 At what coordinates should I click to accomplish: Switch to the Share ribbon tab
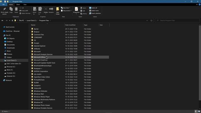click(x=18, y=4)
